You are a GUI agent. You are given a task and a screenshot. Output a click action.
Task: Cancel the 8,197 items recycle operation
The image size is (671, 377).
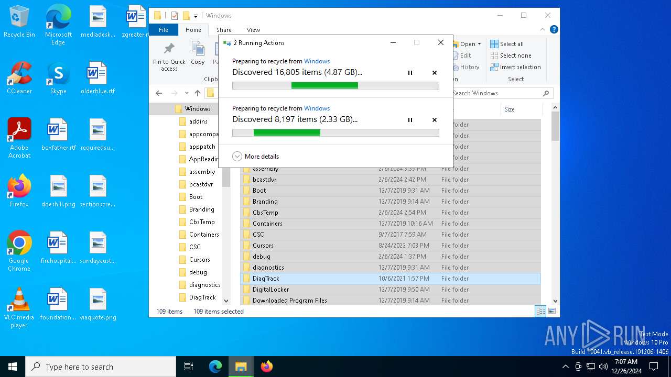click(435, 120)
